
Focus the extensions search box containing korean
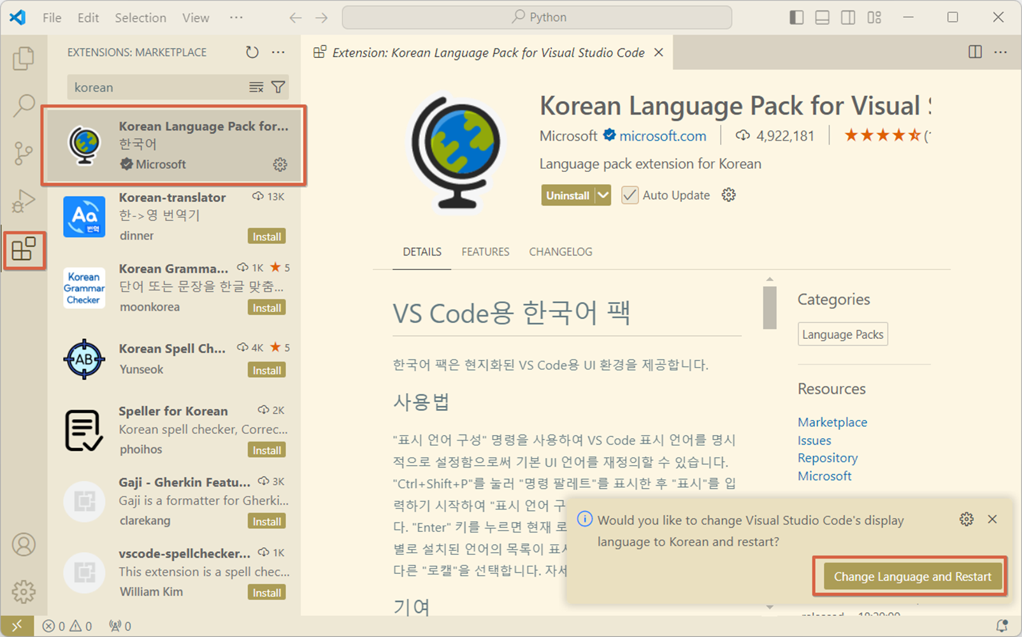[159, 87]
